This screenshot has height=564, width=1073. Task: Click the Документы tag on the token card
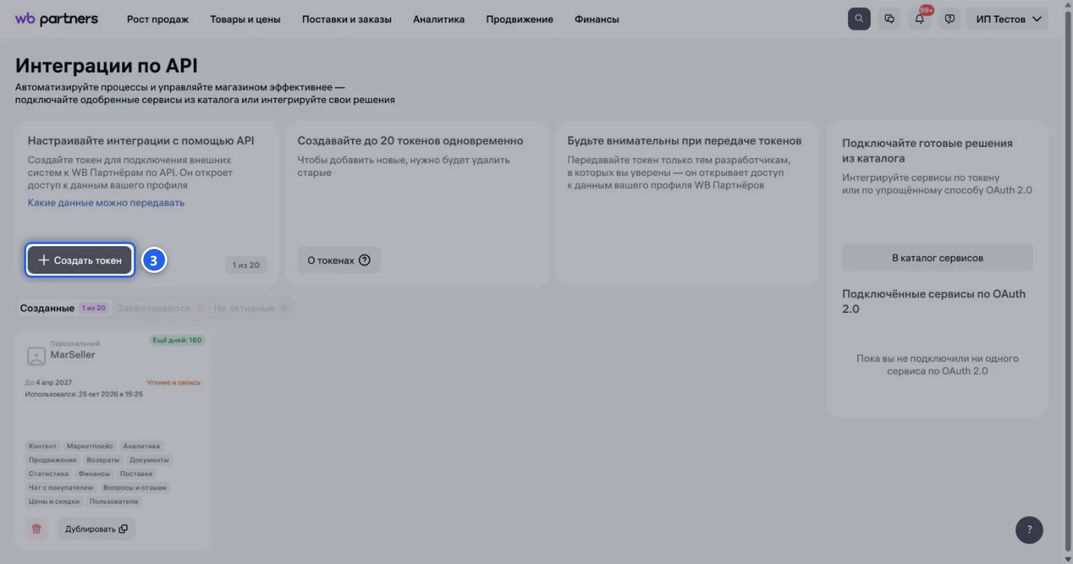[x=149, y=460]
